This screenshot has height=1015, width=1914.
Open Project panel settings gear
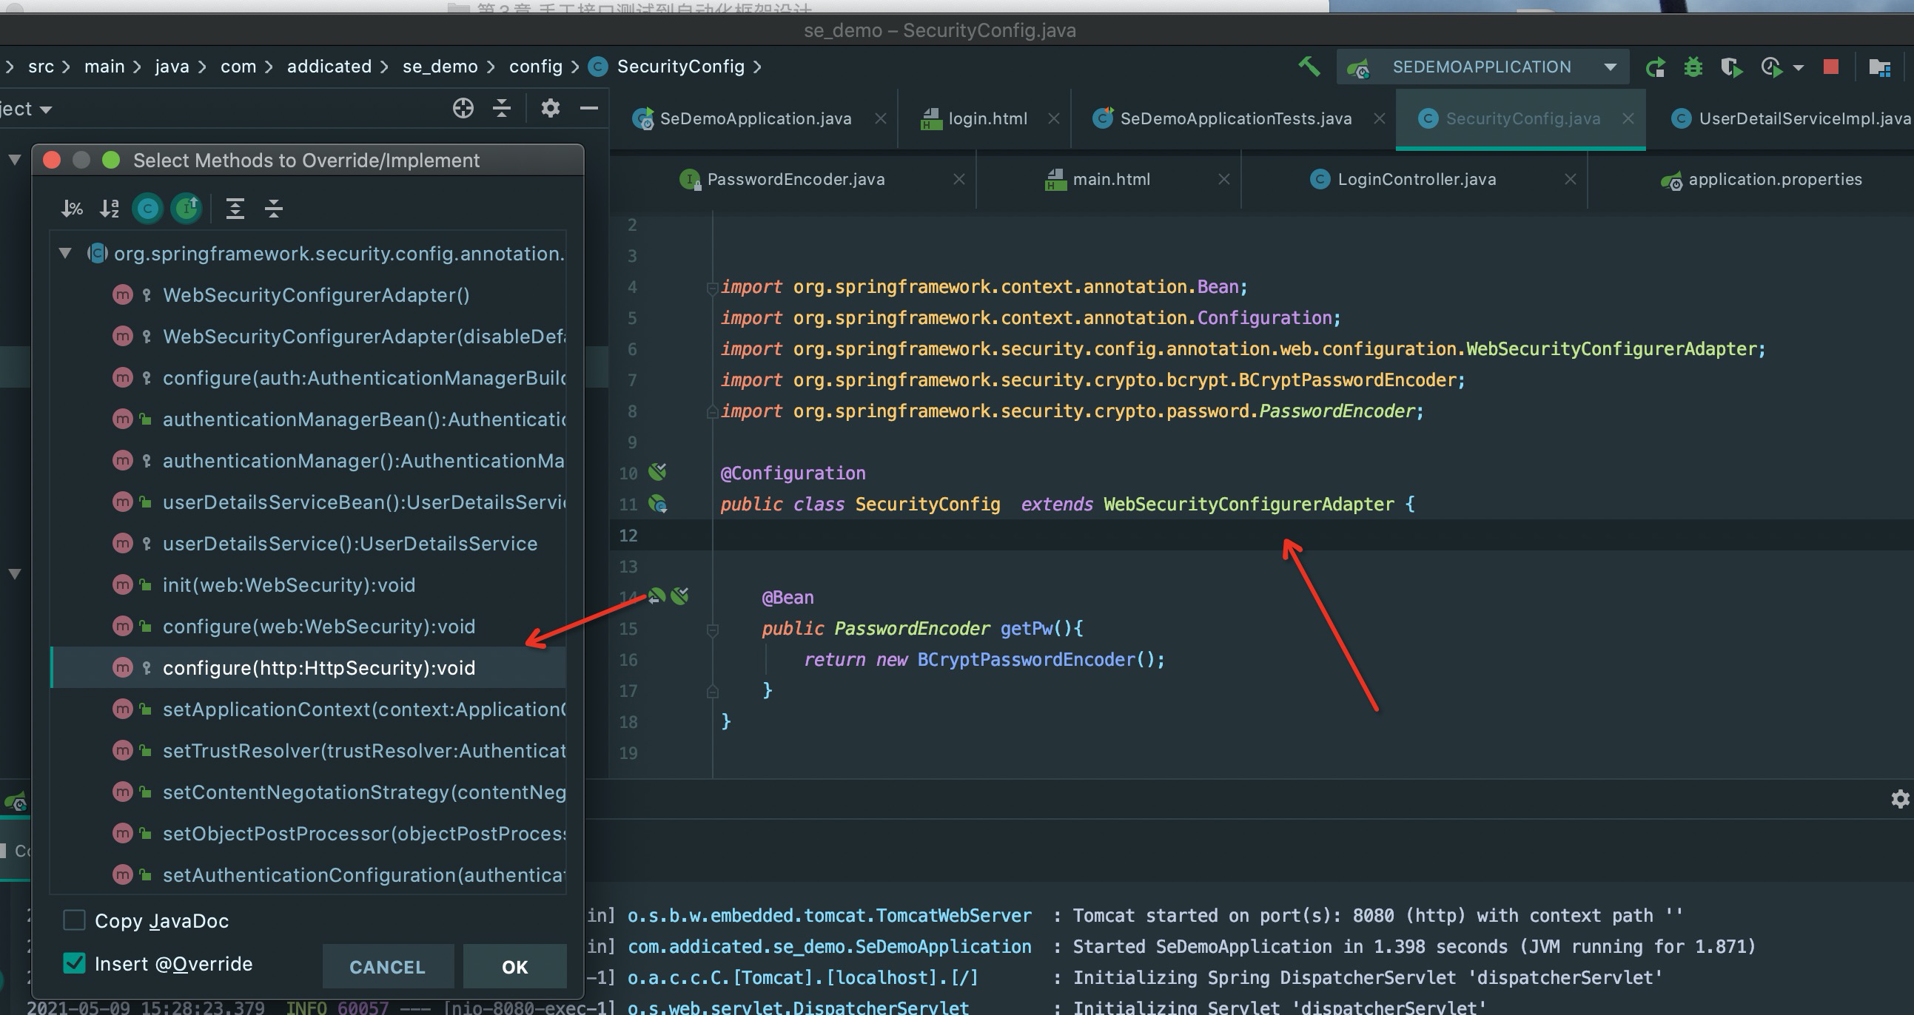click(x=550, y=109)
